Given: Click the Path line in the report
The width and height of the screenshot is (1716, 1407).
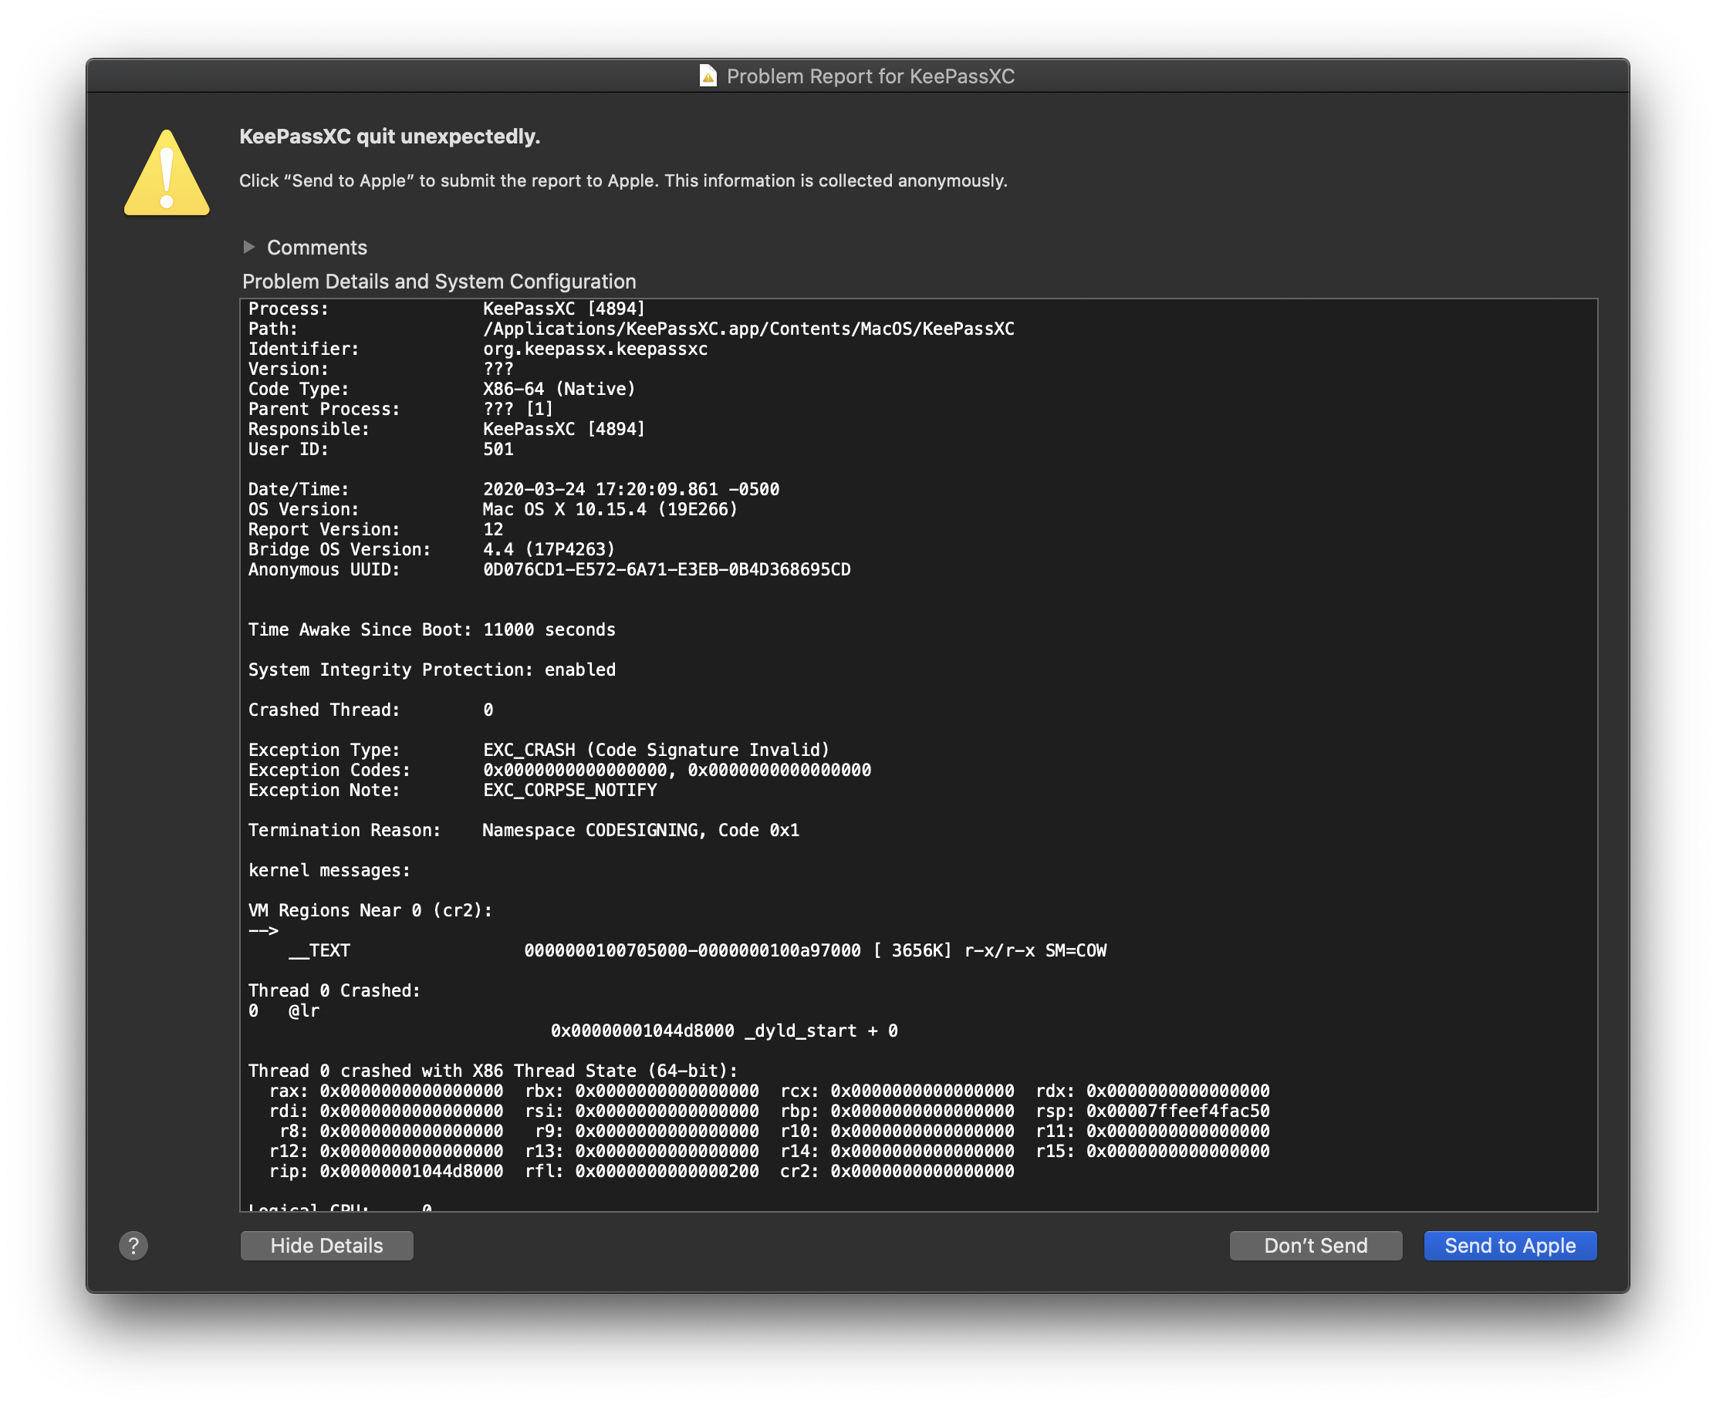Looking at the screenshot, I should click(748, 329).
